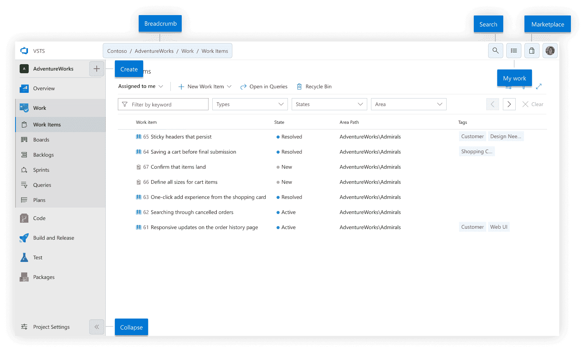
Task: Open the Code hub label
Action: [39, 218]
